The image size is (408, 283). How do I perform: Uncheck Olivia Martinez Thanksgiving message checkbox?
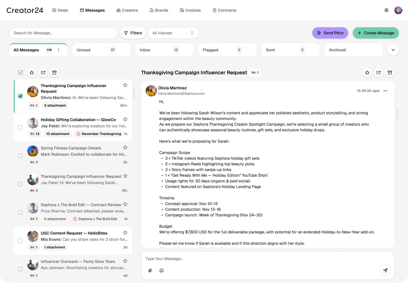pyautogui.click(x=20, y=96)
